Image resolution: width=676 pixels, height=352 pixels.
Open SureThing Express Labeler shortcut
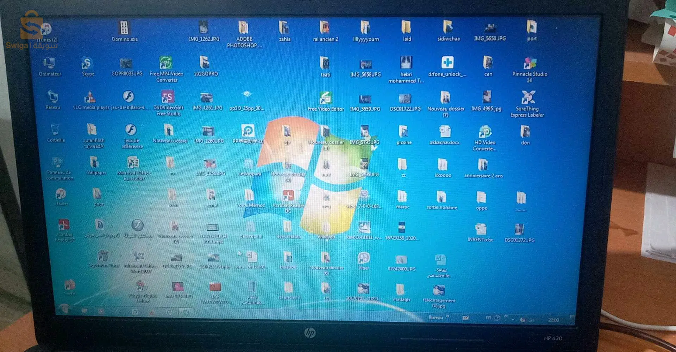(x=528, y=98)
